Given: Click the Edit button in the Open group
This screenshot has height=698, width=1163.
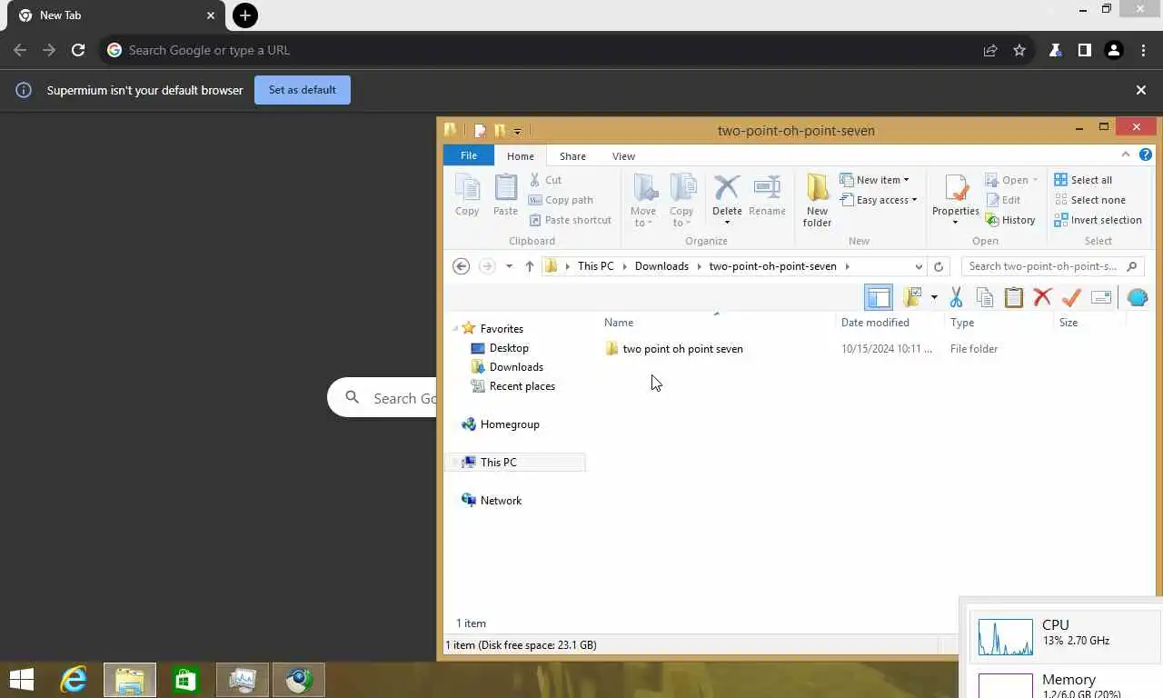Looking at the screenshot, I should coord(1003,200).
